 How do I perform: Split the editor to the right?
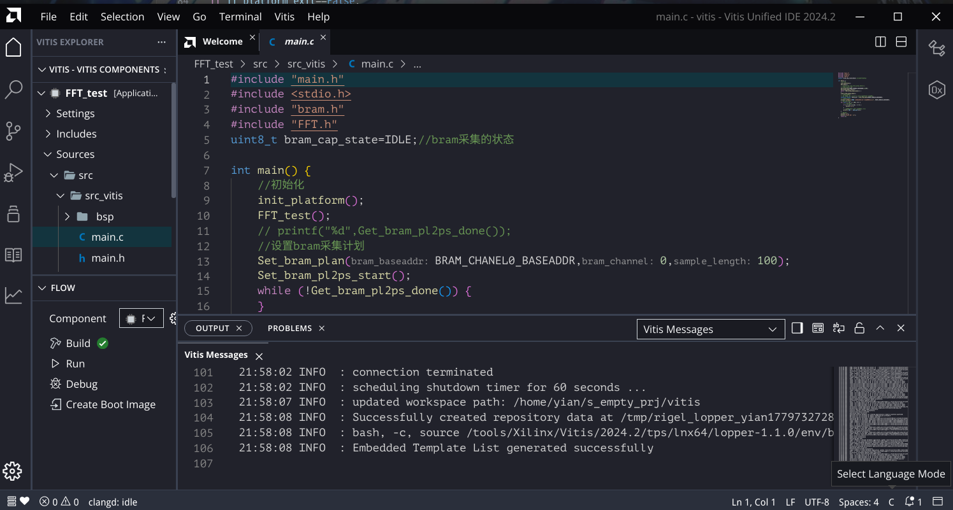tap(880, 42)
